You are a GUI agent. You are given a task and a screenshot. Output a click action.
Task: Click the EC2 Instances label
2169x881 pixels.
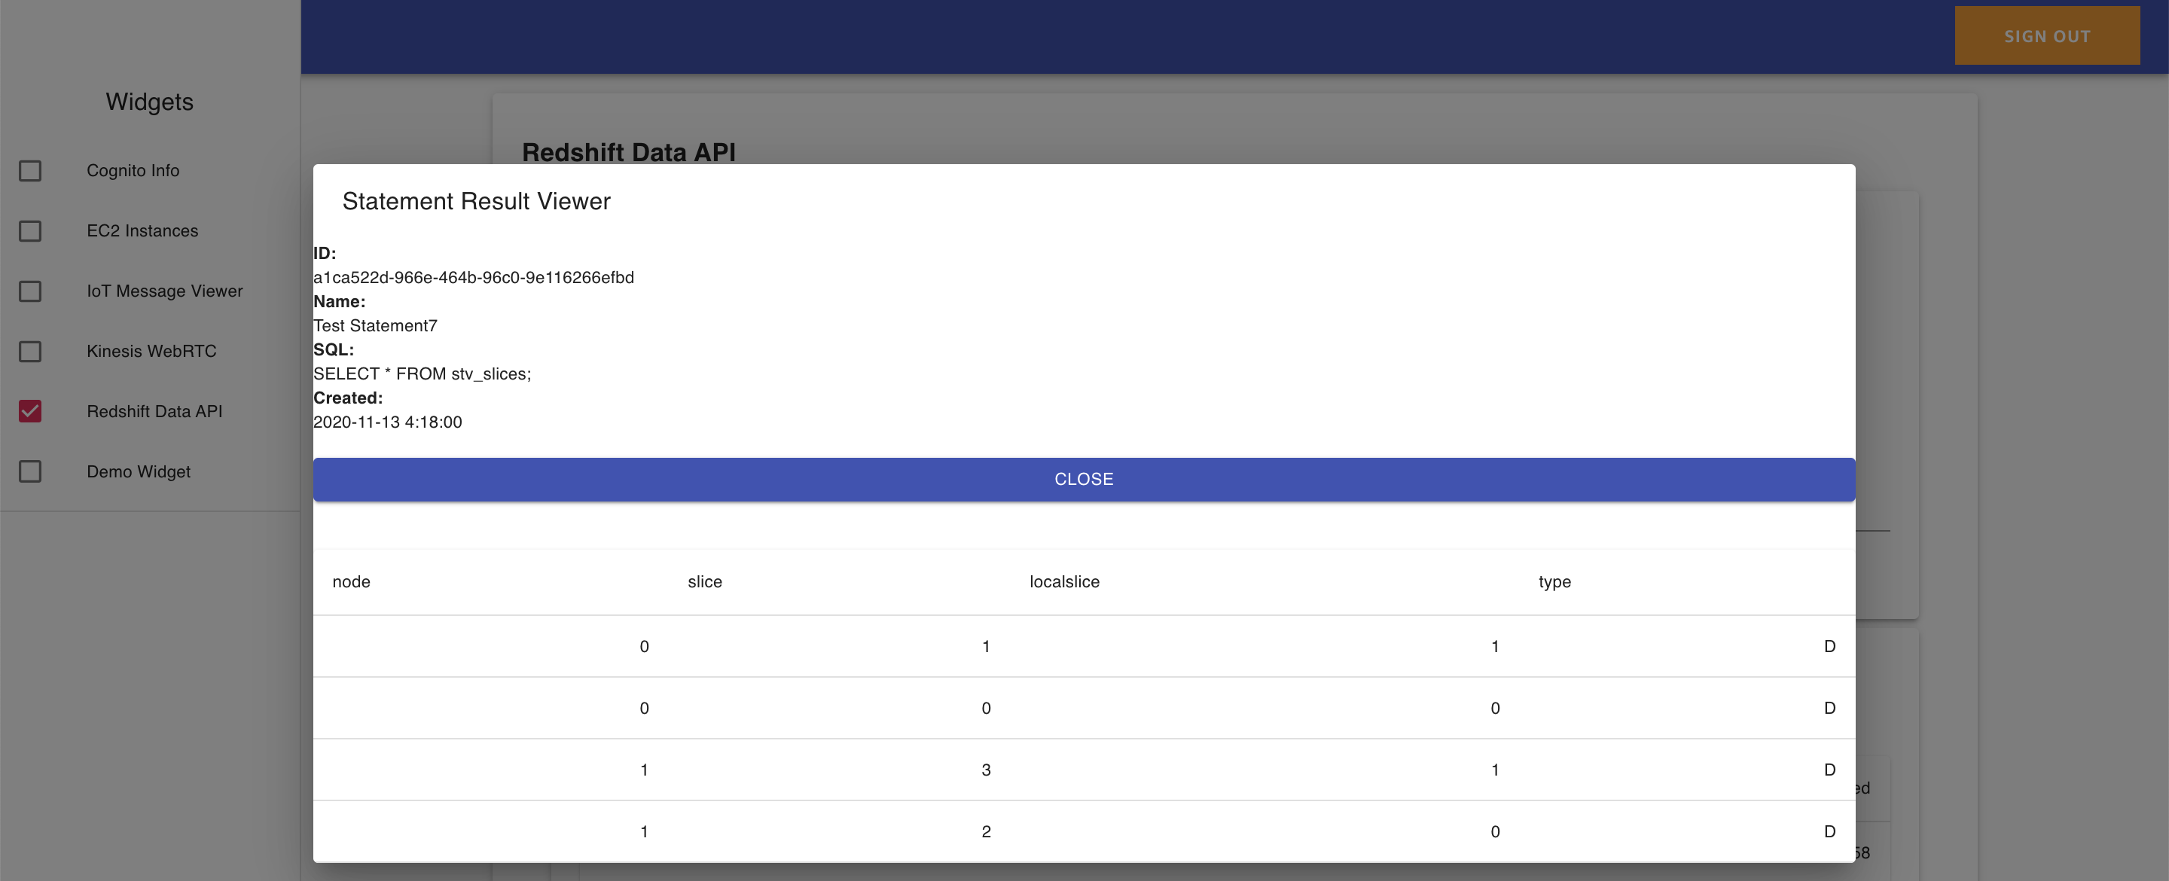142,230
